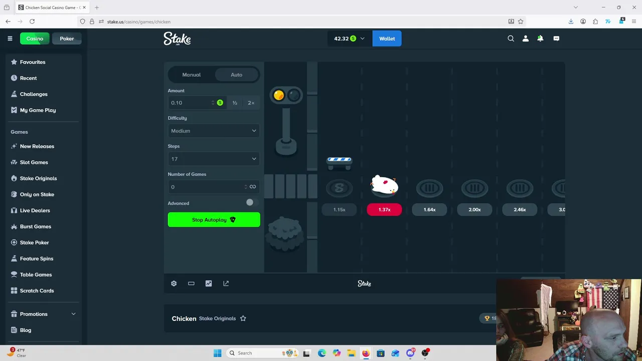
Task: Toggle theatre mode rectangle icon
Action: pos(191,283)
